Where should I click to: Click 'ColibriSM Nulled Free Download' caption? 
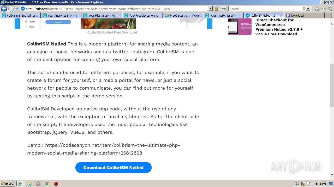click(x=112, y=32)
